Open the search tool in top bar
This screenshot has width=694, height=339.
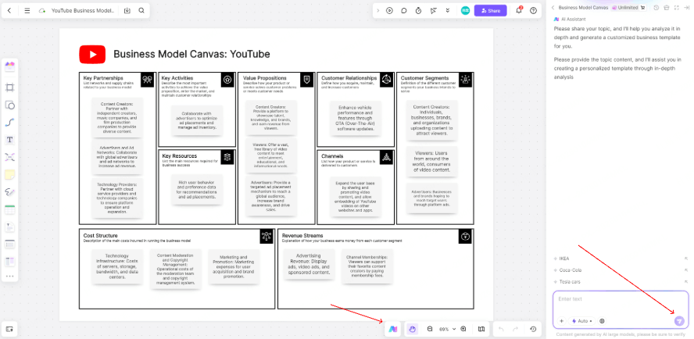(141, 11)
